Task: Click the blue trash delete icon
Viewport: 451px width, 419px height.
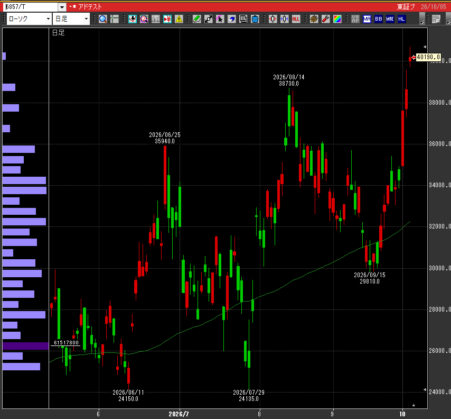Action: 255,19
